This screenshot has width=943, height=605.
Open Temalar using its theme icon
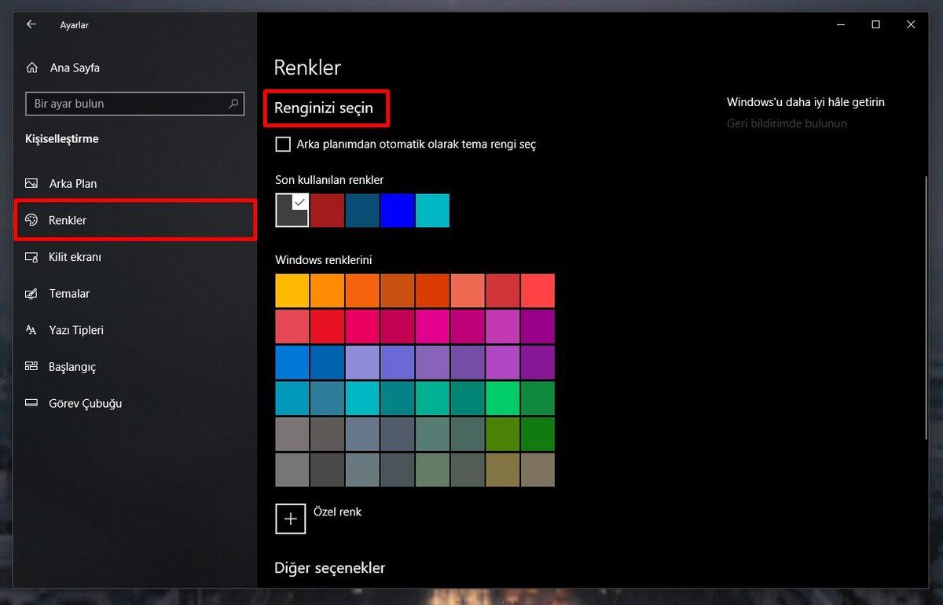click(x=31, y=293)
